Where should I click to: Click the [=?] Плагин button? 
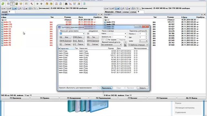[79, 44]
